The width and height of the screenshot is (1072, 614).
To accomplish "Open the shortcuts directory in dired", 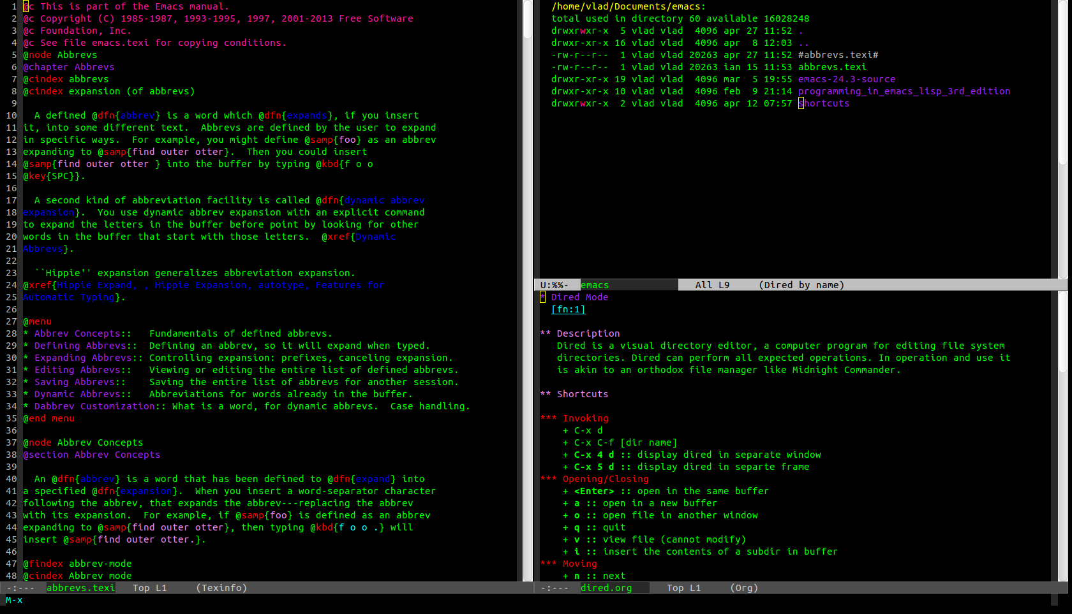I will click(x=823, y=103).
